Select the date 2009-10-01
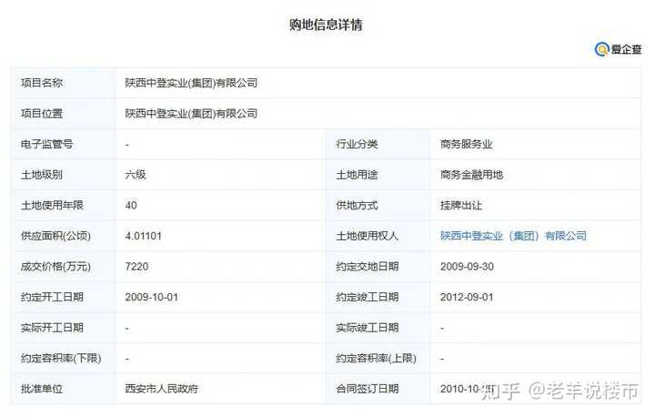 152,297
